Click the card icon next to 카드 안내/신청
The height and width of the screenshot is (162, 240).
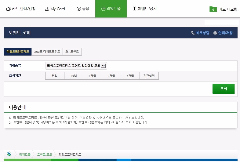pyautogui.click(x=9, y=9)
